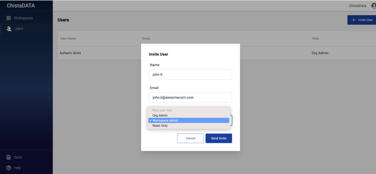The height and width of the screenshot is (174, 376).
Task: Click the Cancel button
Action: 191,138
